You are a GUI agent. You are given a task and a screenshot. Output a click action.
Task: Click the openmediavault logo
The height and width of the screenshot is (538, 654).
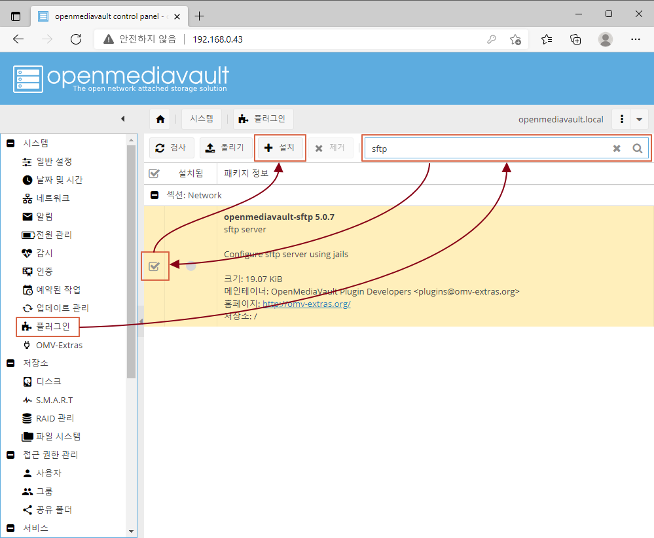coord(121,79)
